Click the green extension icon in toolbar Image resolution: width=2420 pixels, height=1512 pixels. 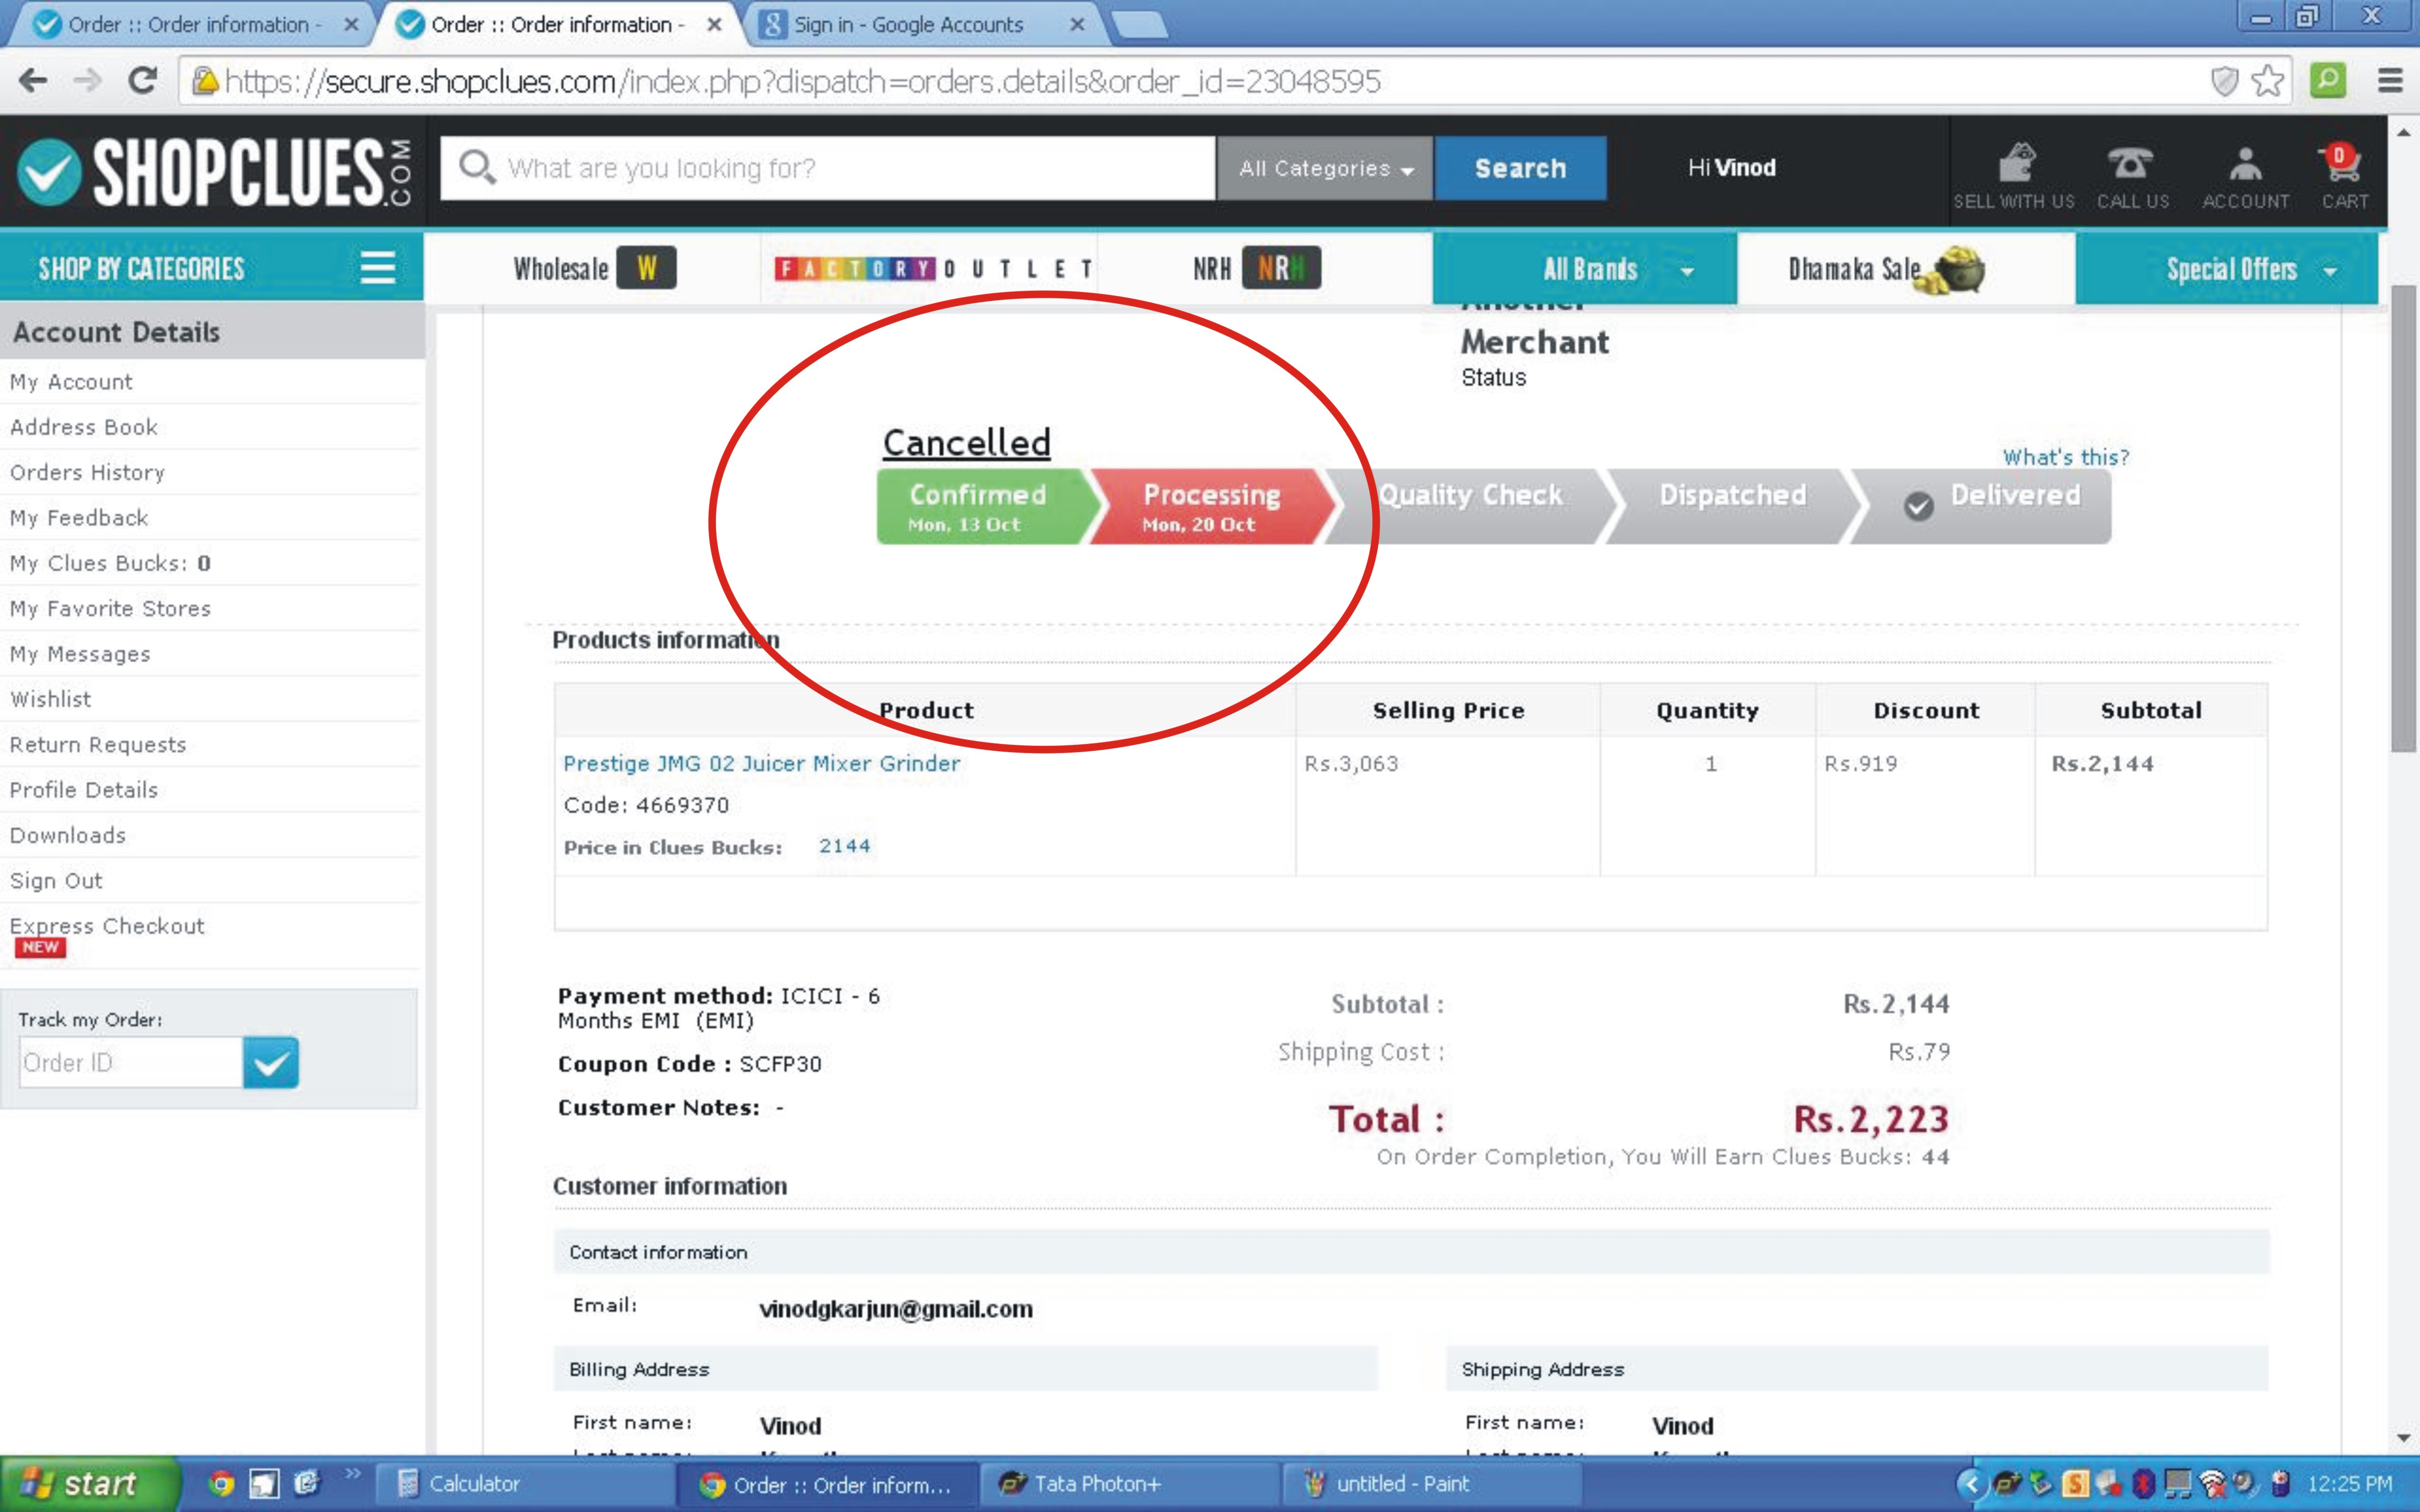pyautogui.click(x=2328, y=81)
